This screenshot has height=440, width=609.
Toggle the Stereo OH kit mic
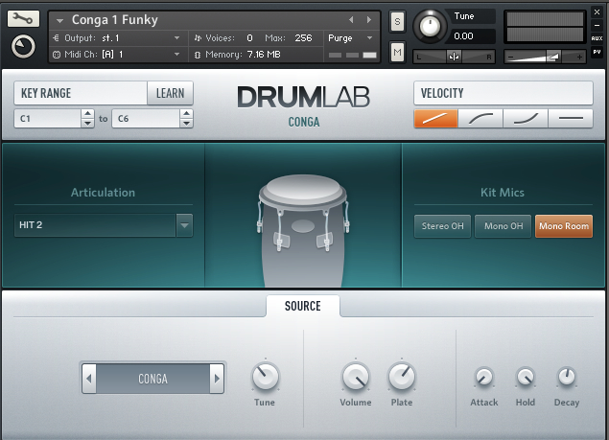pyautogui.click(x=443, y=226)
